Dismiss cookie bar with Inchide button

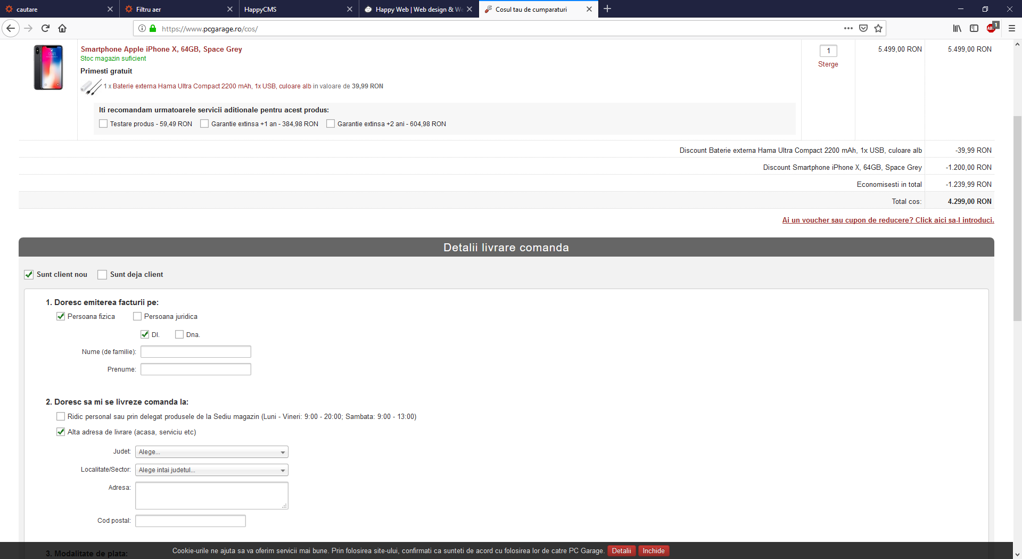[x=654, y=551]
